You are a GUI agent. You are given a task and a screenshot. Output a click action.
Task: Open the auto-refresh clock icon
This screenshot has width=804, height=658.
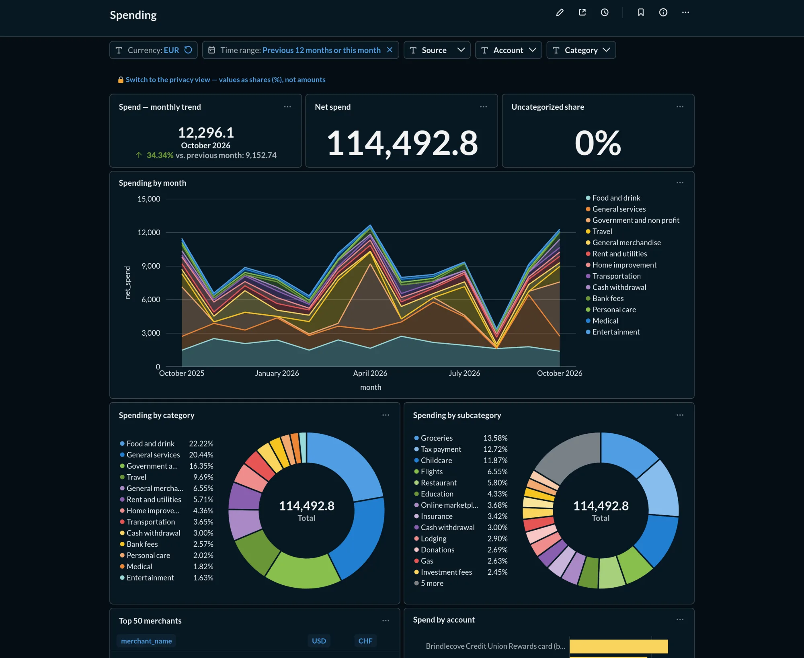coord(605,12)
